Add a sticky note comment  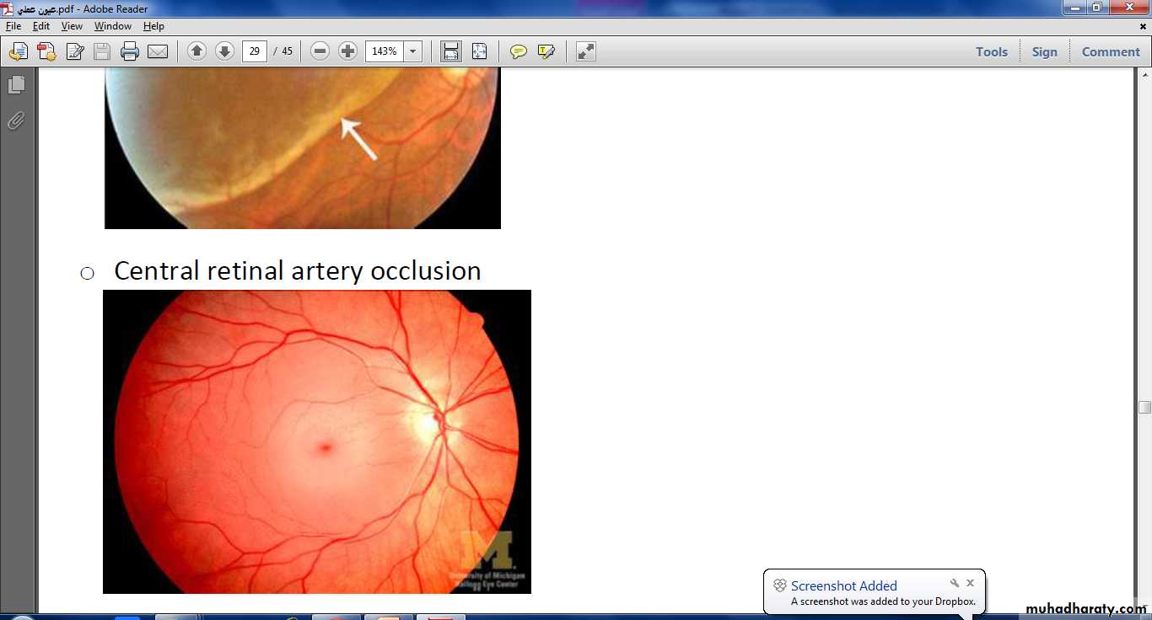(519, 51)
